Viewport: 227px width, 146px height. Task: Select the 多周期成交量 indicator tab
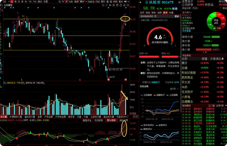coord(15,117)
